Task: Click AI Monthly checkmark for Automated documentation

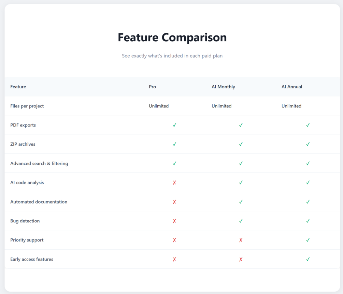Action: (241, 202)
